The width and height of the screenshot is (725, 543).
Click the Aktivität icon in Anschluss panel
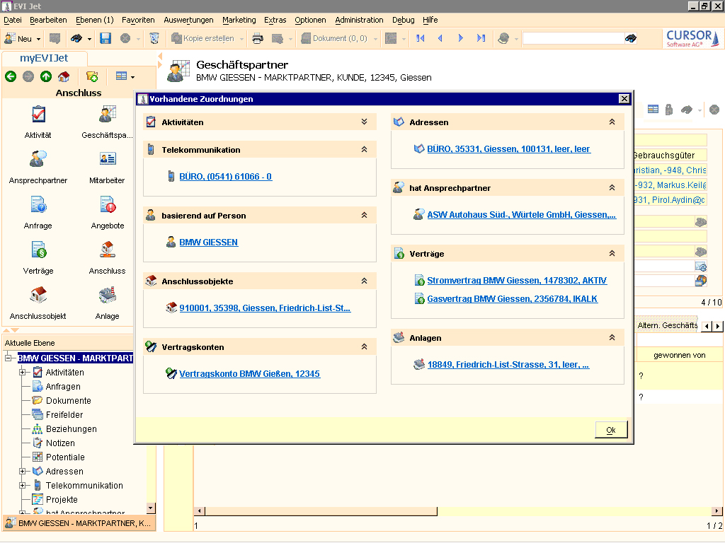pyautogui.click(x=38, y=115)
